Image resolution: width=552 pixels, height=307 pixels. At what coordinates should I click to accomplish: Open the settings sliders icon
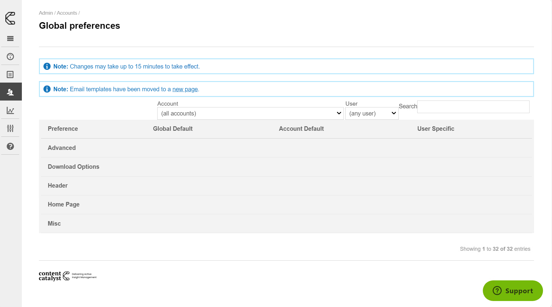tap(10, 128)
